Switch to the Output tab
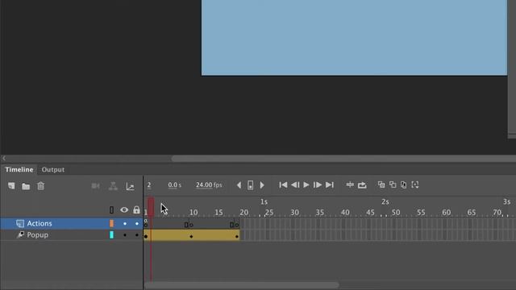The image size is (516, 290). [53, 170]
